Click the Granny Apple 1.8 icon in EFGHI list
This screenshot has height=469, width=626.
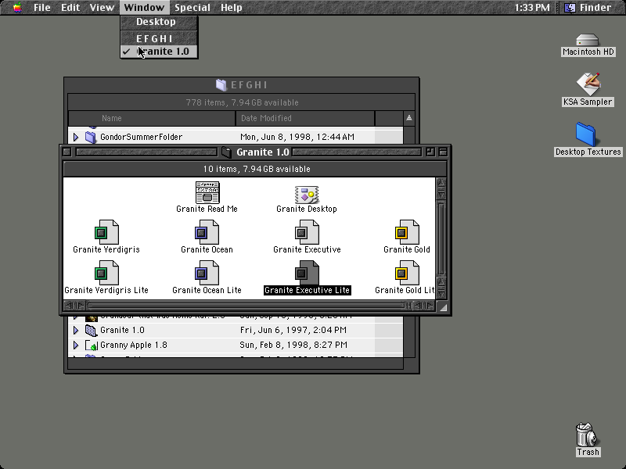tap(92, 345)
